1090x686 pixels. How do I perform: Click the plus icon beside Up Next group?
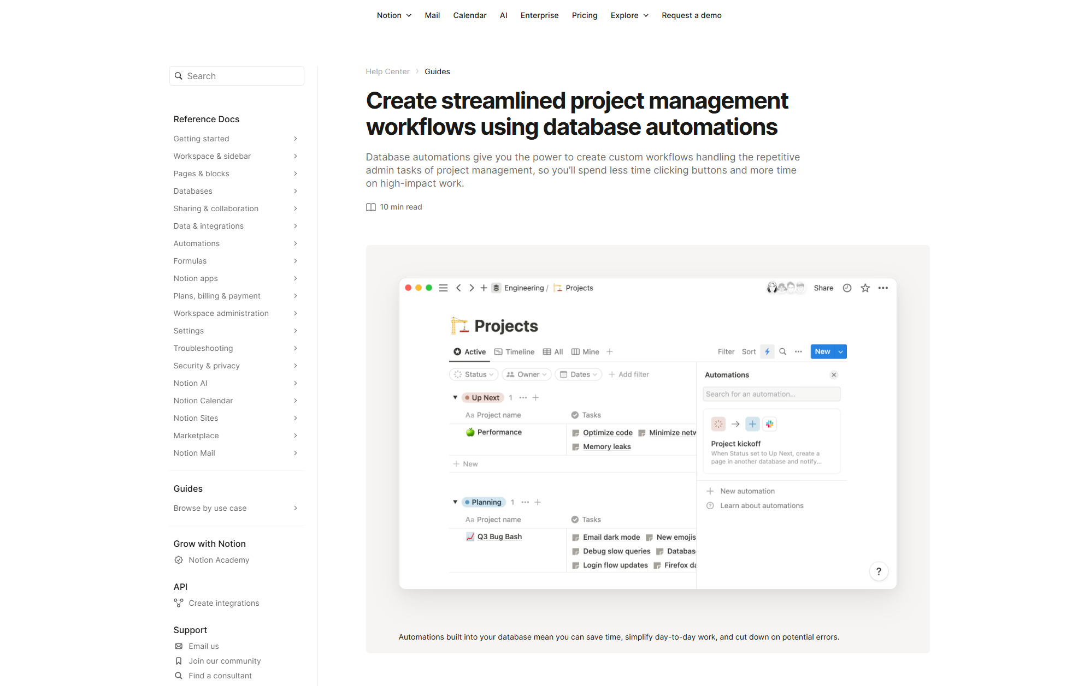coord(535,398)
